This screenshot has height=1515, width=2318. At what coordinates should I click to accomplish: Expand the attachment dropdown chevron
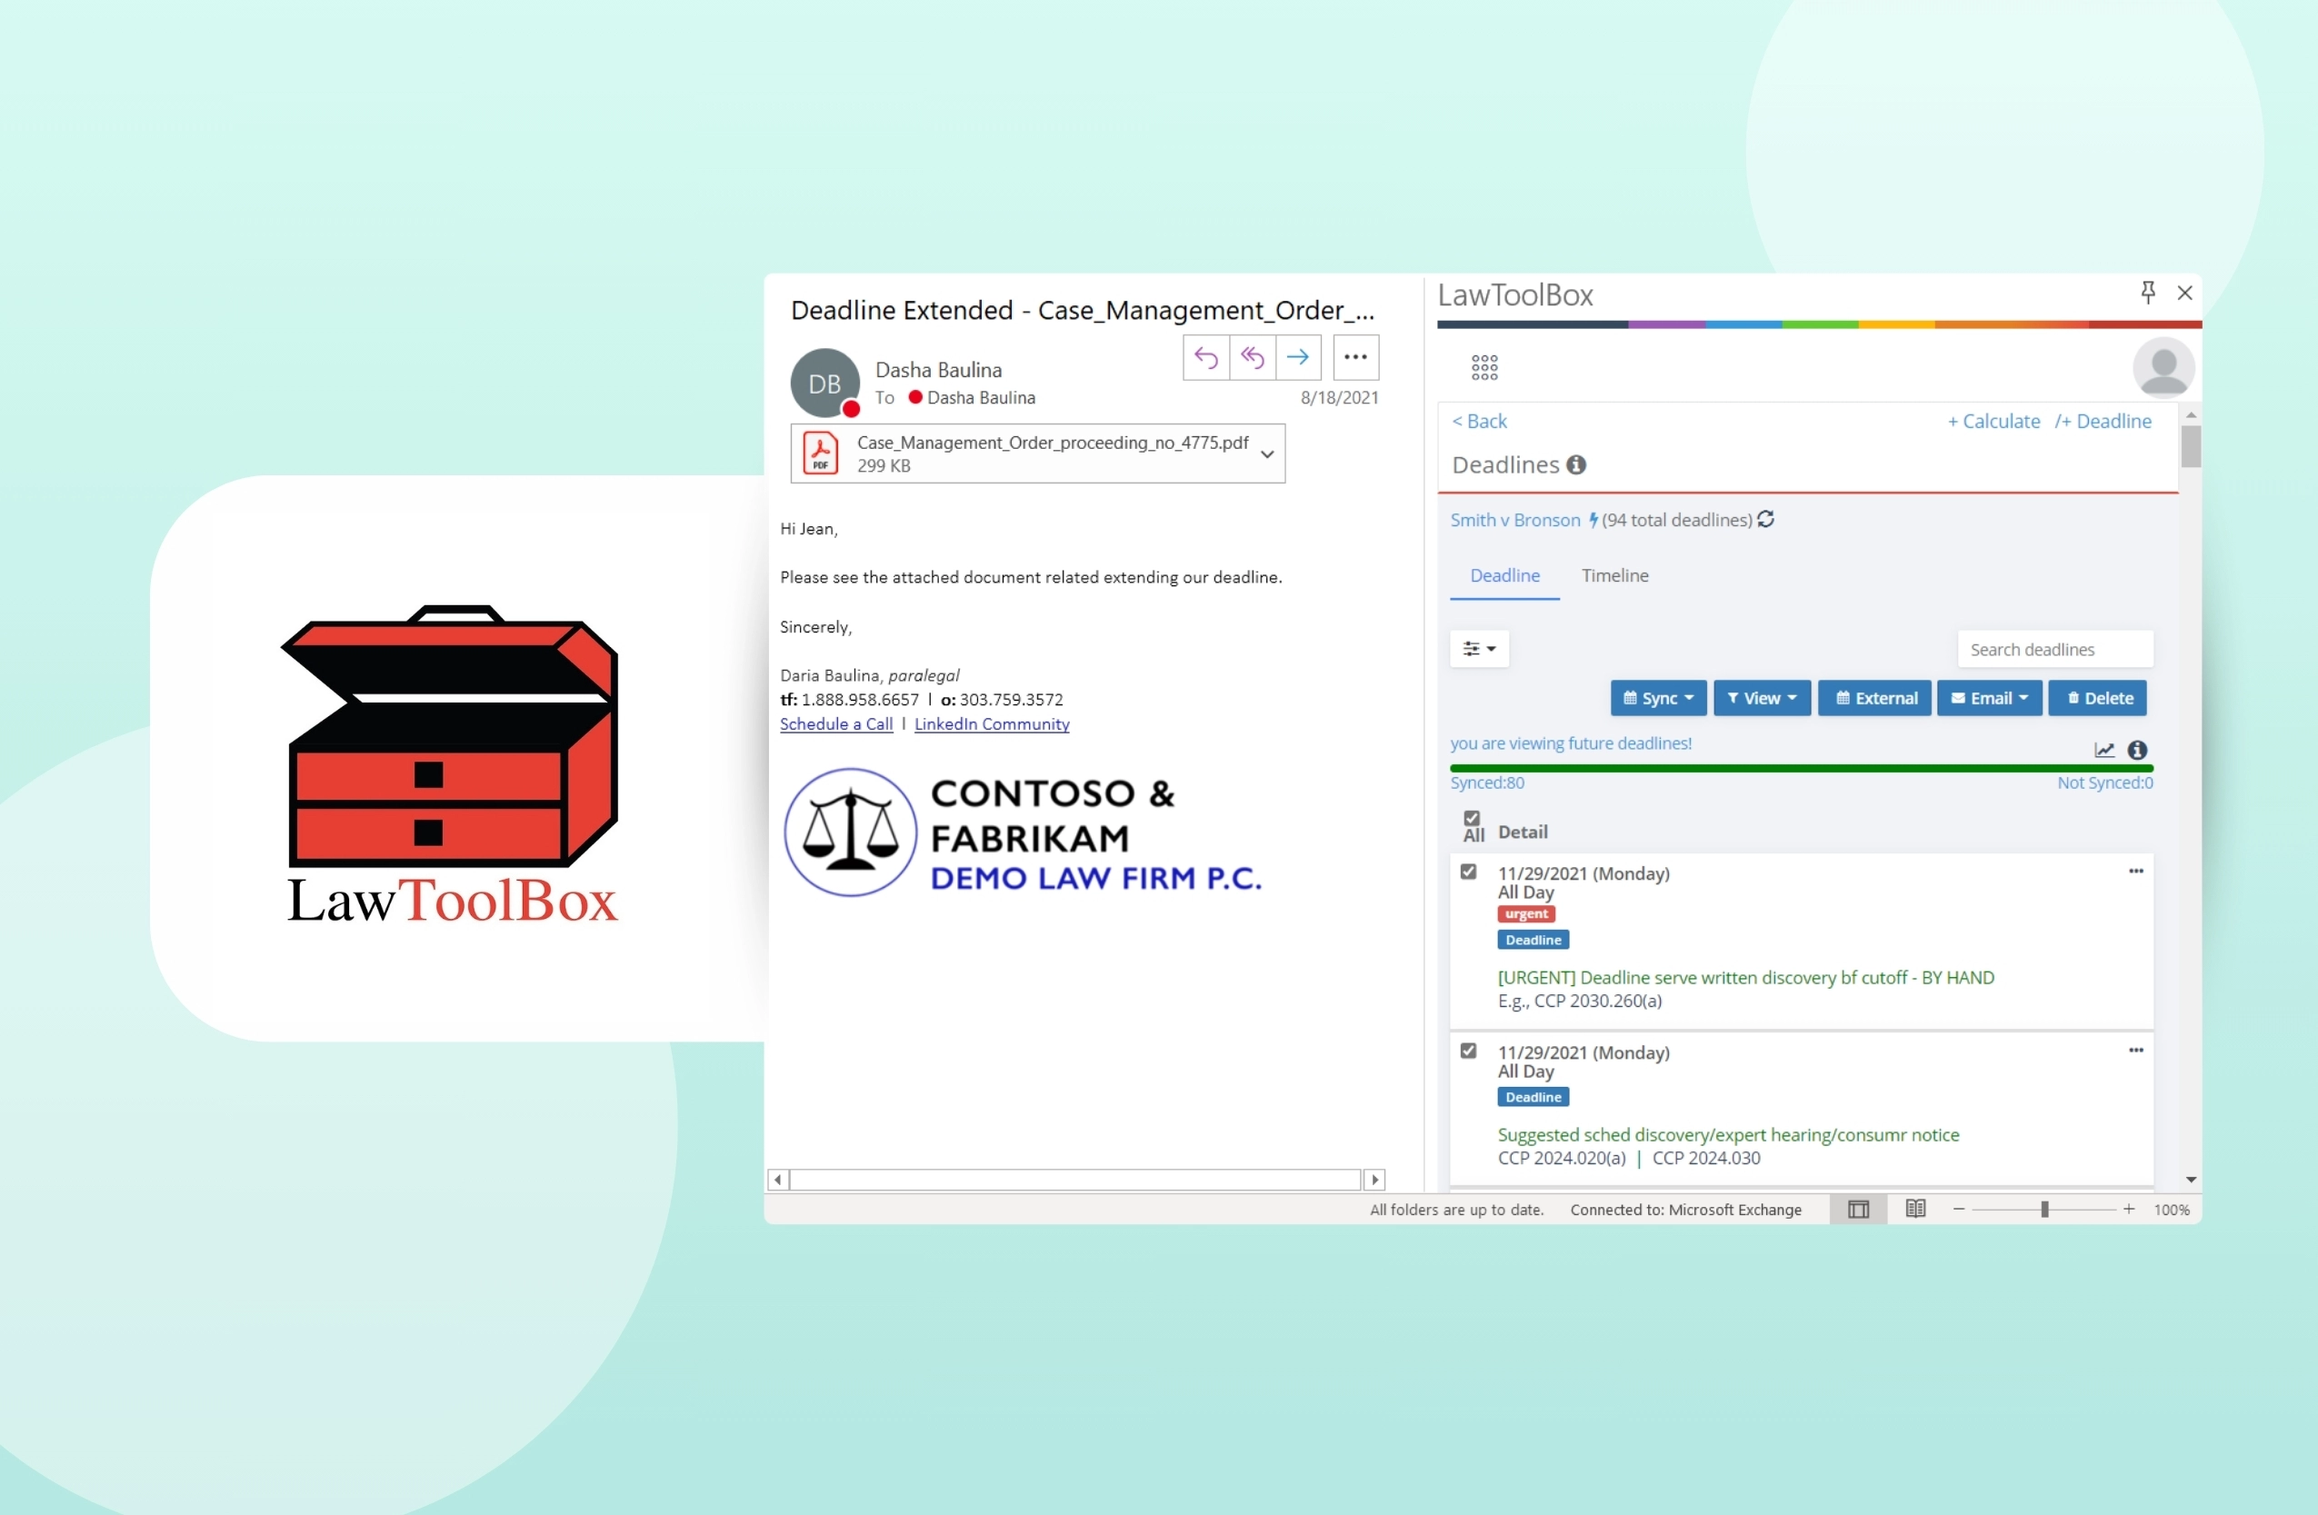(x=1266, y=454)
